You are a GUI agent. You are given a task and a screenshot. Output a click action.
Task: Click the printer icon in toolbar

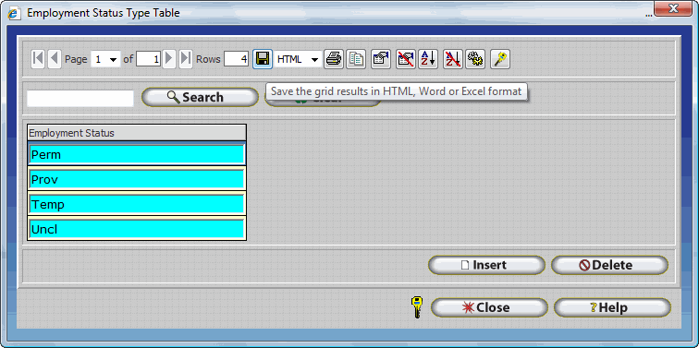click(334, 59)
